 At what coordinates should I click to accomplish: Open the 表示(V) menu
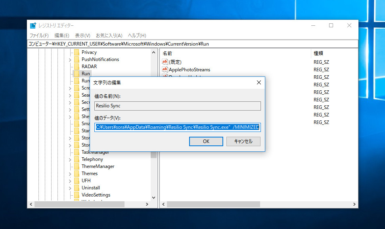click(82, 36)
